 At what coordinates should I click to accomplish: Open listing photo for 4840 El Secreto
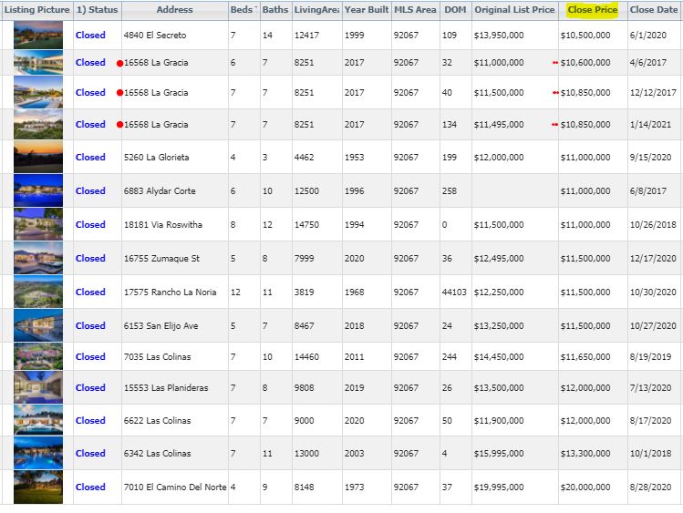coord(38,35)
